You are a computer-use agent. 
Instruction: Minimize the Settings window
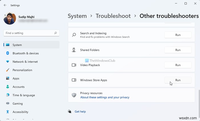176,3
